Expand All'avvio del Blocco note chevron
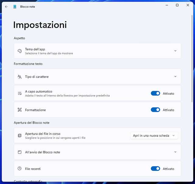The width and height of the screenshot is (195, 184). tap(175, 152)
